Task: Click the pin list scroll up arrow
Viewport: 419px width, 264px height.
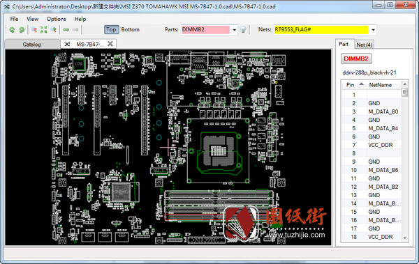Action: [405, 84]
